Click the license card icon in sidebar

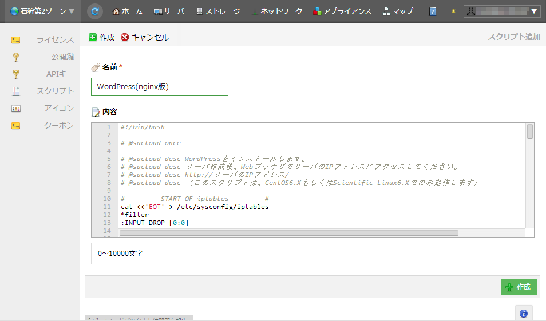pyautogui.click(x=16, y=40)
